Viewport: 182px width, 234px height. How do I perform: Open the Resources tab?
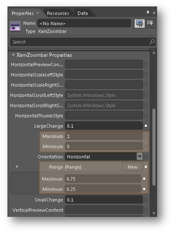[58, 13]
